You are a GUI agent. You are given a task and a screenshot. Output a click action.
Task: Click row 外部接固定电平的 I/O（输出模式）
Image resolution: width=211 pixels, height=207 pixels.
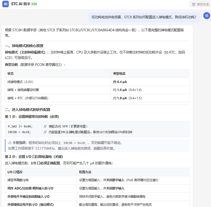97,204
